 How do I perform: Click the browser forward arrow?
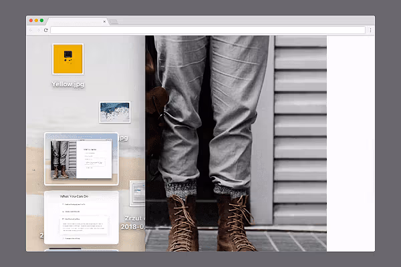38,30
